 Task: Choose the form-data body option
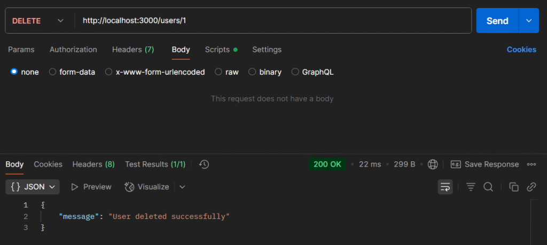tap(52, 72)
